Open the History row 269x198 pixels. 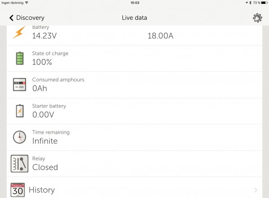point(134,190)
